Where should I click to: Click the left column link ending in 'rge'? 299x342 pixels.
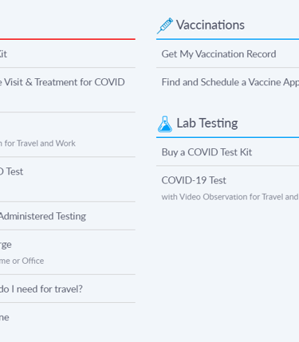(x=6, y=245)
